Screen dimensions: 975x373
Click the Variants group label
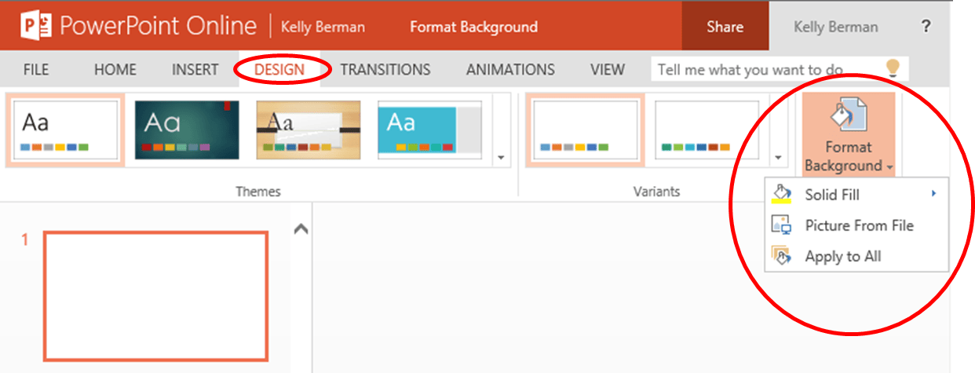point(656,192)
